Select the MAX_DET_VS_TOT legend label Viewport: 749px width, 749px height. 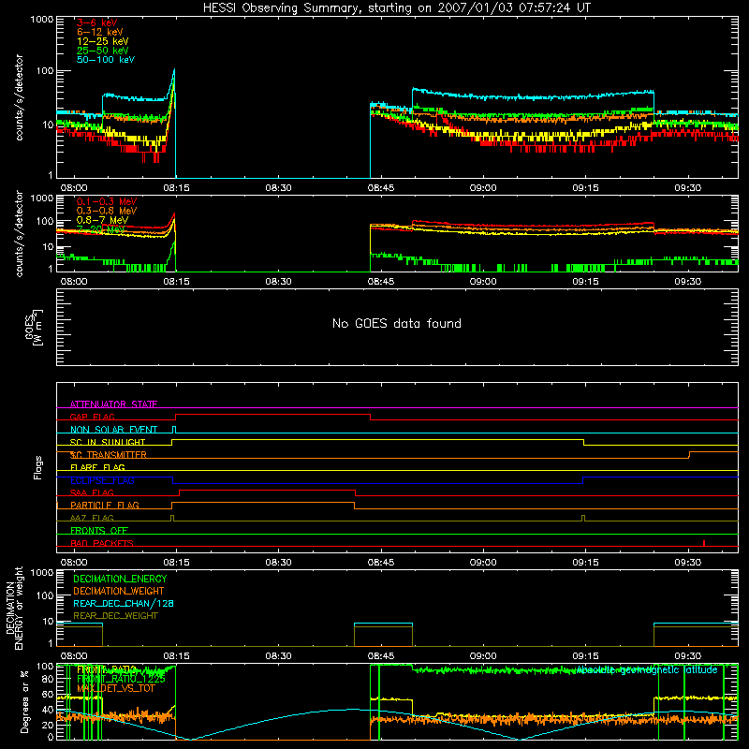(116, 688)
